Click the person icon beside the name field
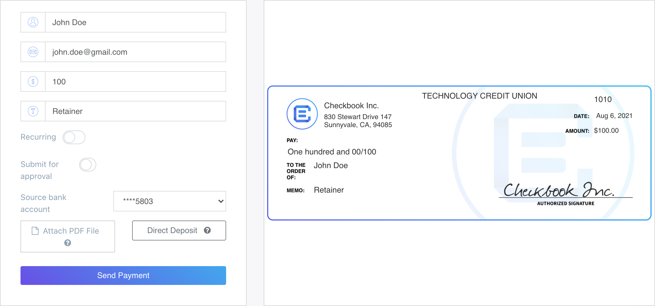 pyautogui.click(x=33, y=22)
